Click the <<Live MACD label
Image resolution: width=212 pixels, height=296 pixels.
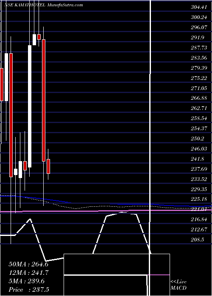179,285
